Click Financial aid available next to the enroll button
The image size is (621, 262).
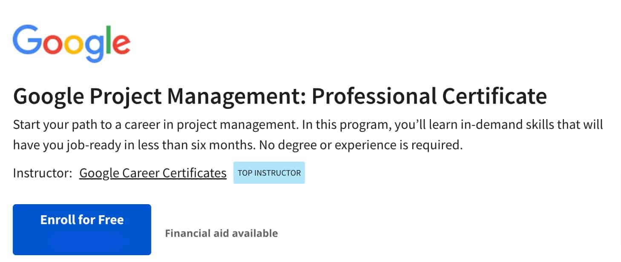pos(221,233)
